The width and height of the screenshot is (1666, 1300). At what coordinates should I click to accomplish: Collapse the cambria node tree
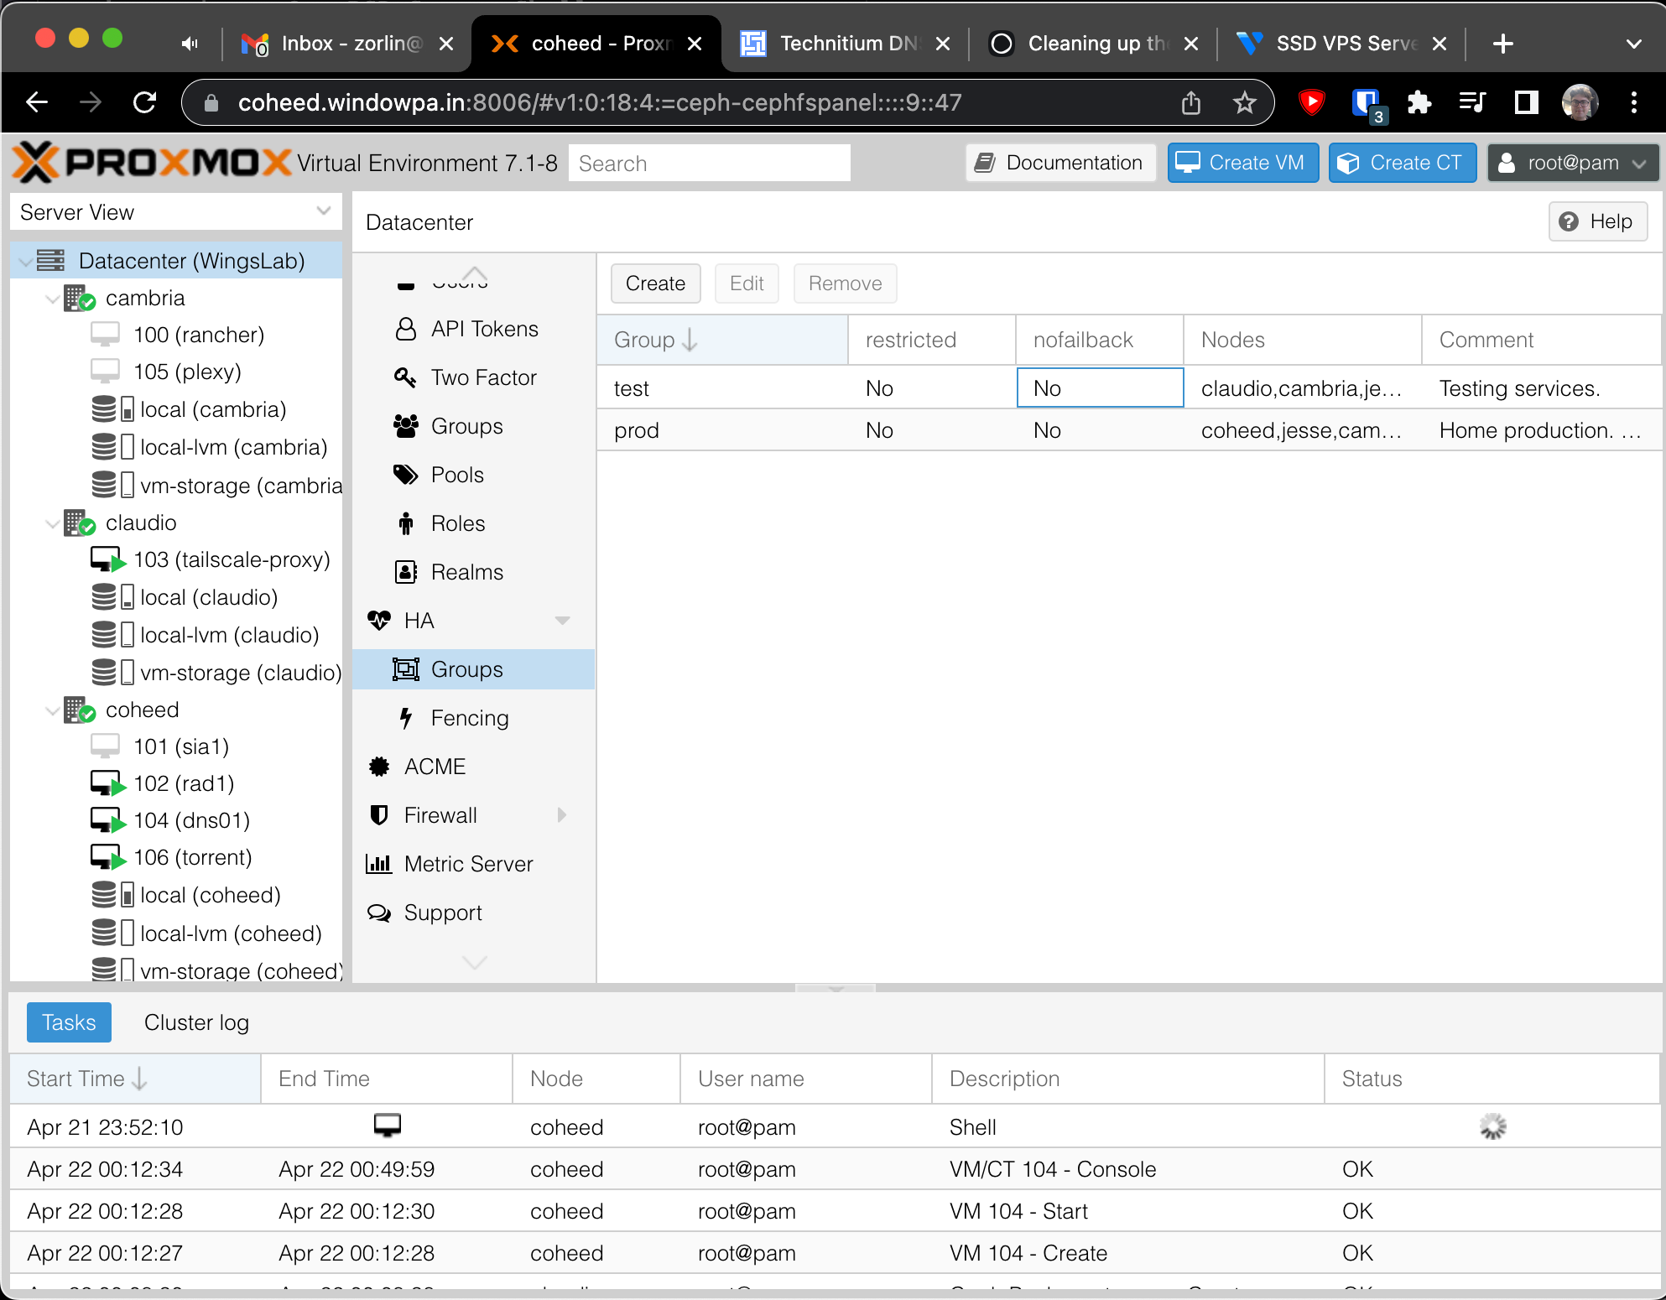tap(52, 299)
